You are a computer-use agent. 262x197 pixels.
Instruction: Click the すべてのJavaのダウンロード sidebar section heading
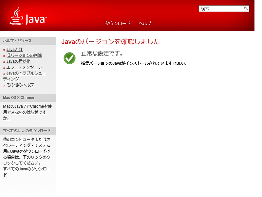point(27,131)
